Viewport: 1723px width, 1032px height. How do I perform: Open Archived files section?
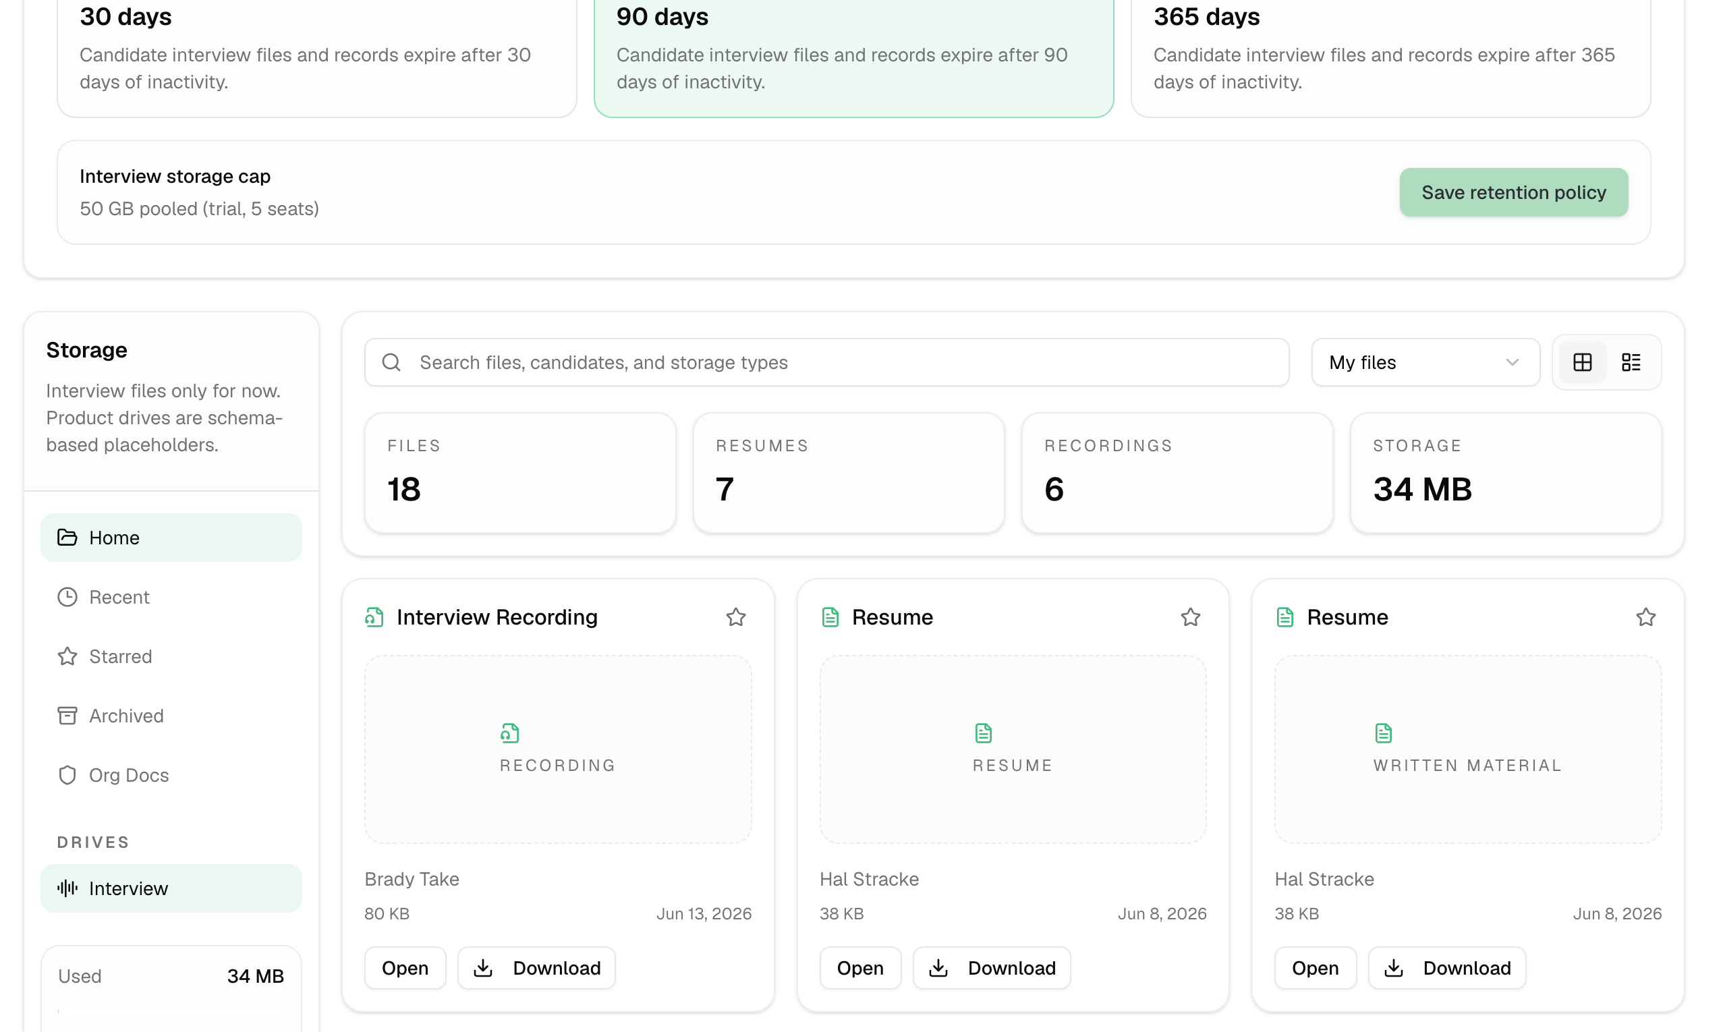(x=171, y=716)
